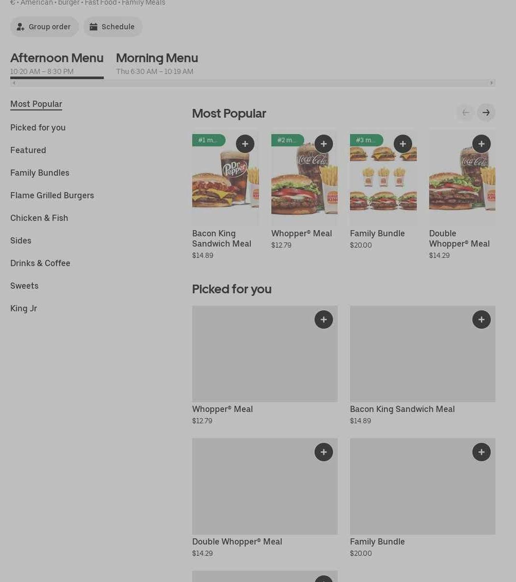Click plus icon on #2 Whopper Meal card
Image resolution: width=516 pixels, height=582 pixels.
tap(323, 144)
